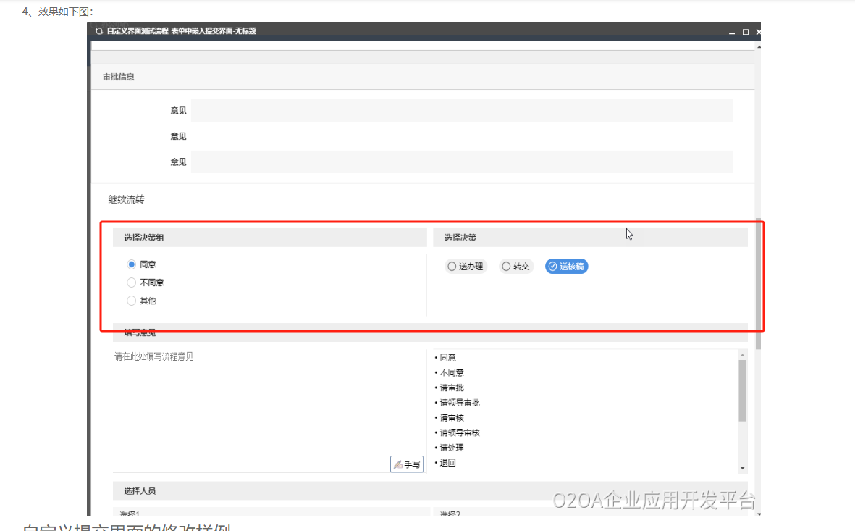Click main form scrollbar down arrow
This screenshot has width=855, height=531.
tap(759, 514)
